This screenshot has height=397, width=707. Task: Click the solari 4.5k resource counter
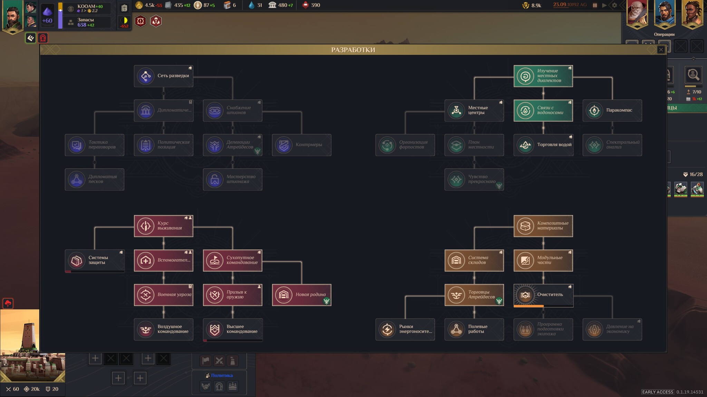pyautogui.click(x=149, y=5)
